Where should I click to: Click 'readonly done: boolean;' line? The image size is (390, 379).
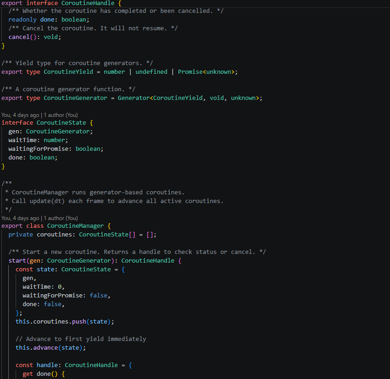click(49, 20)
